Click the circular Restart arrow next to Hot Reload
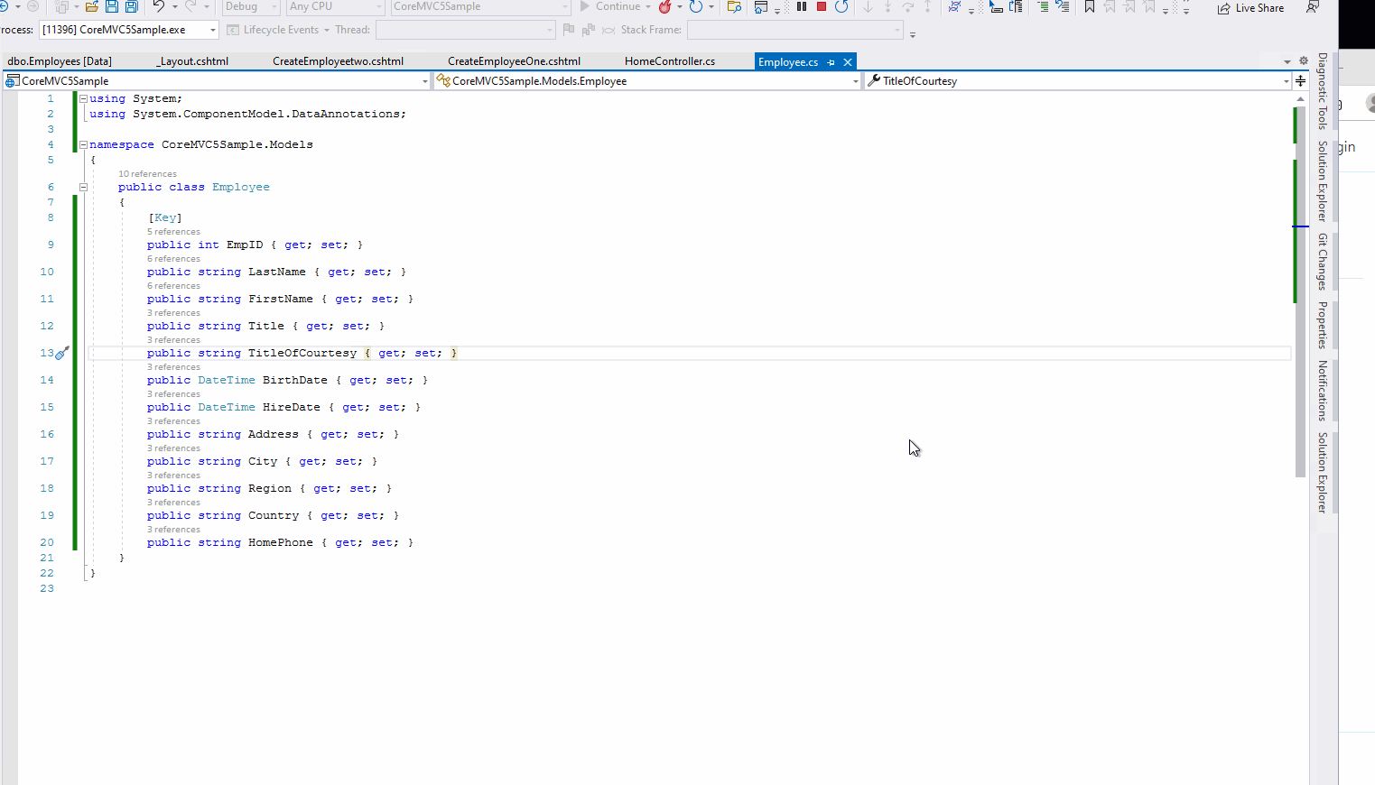 click(x=696, y=6)
